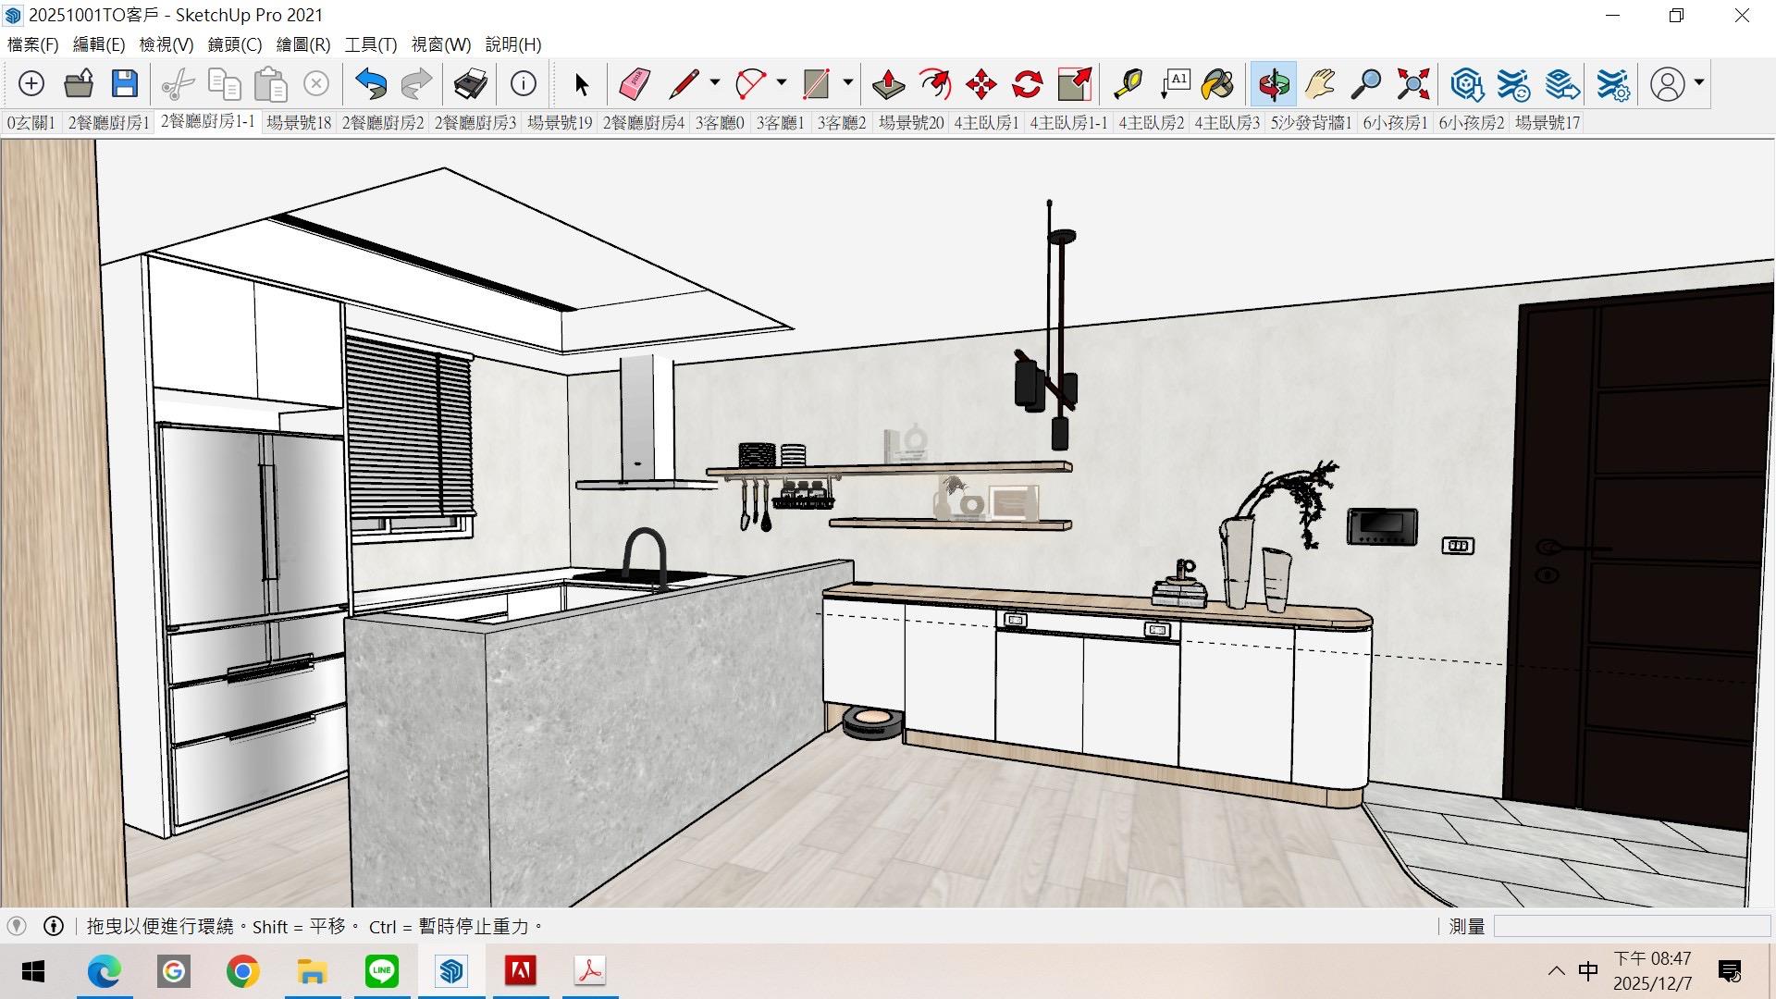Activate the Move tool
Viewport: 1776px width, 999px height.
tap(980, 84)
